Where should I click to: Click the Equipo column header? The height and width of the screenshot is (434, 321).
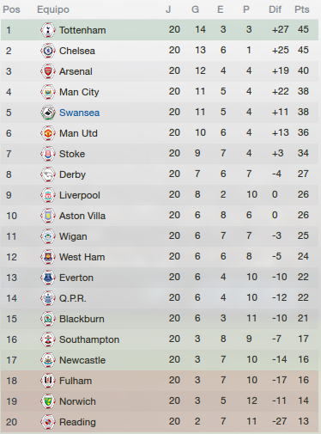click(53, 9)
